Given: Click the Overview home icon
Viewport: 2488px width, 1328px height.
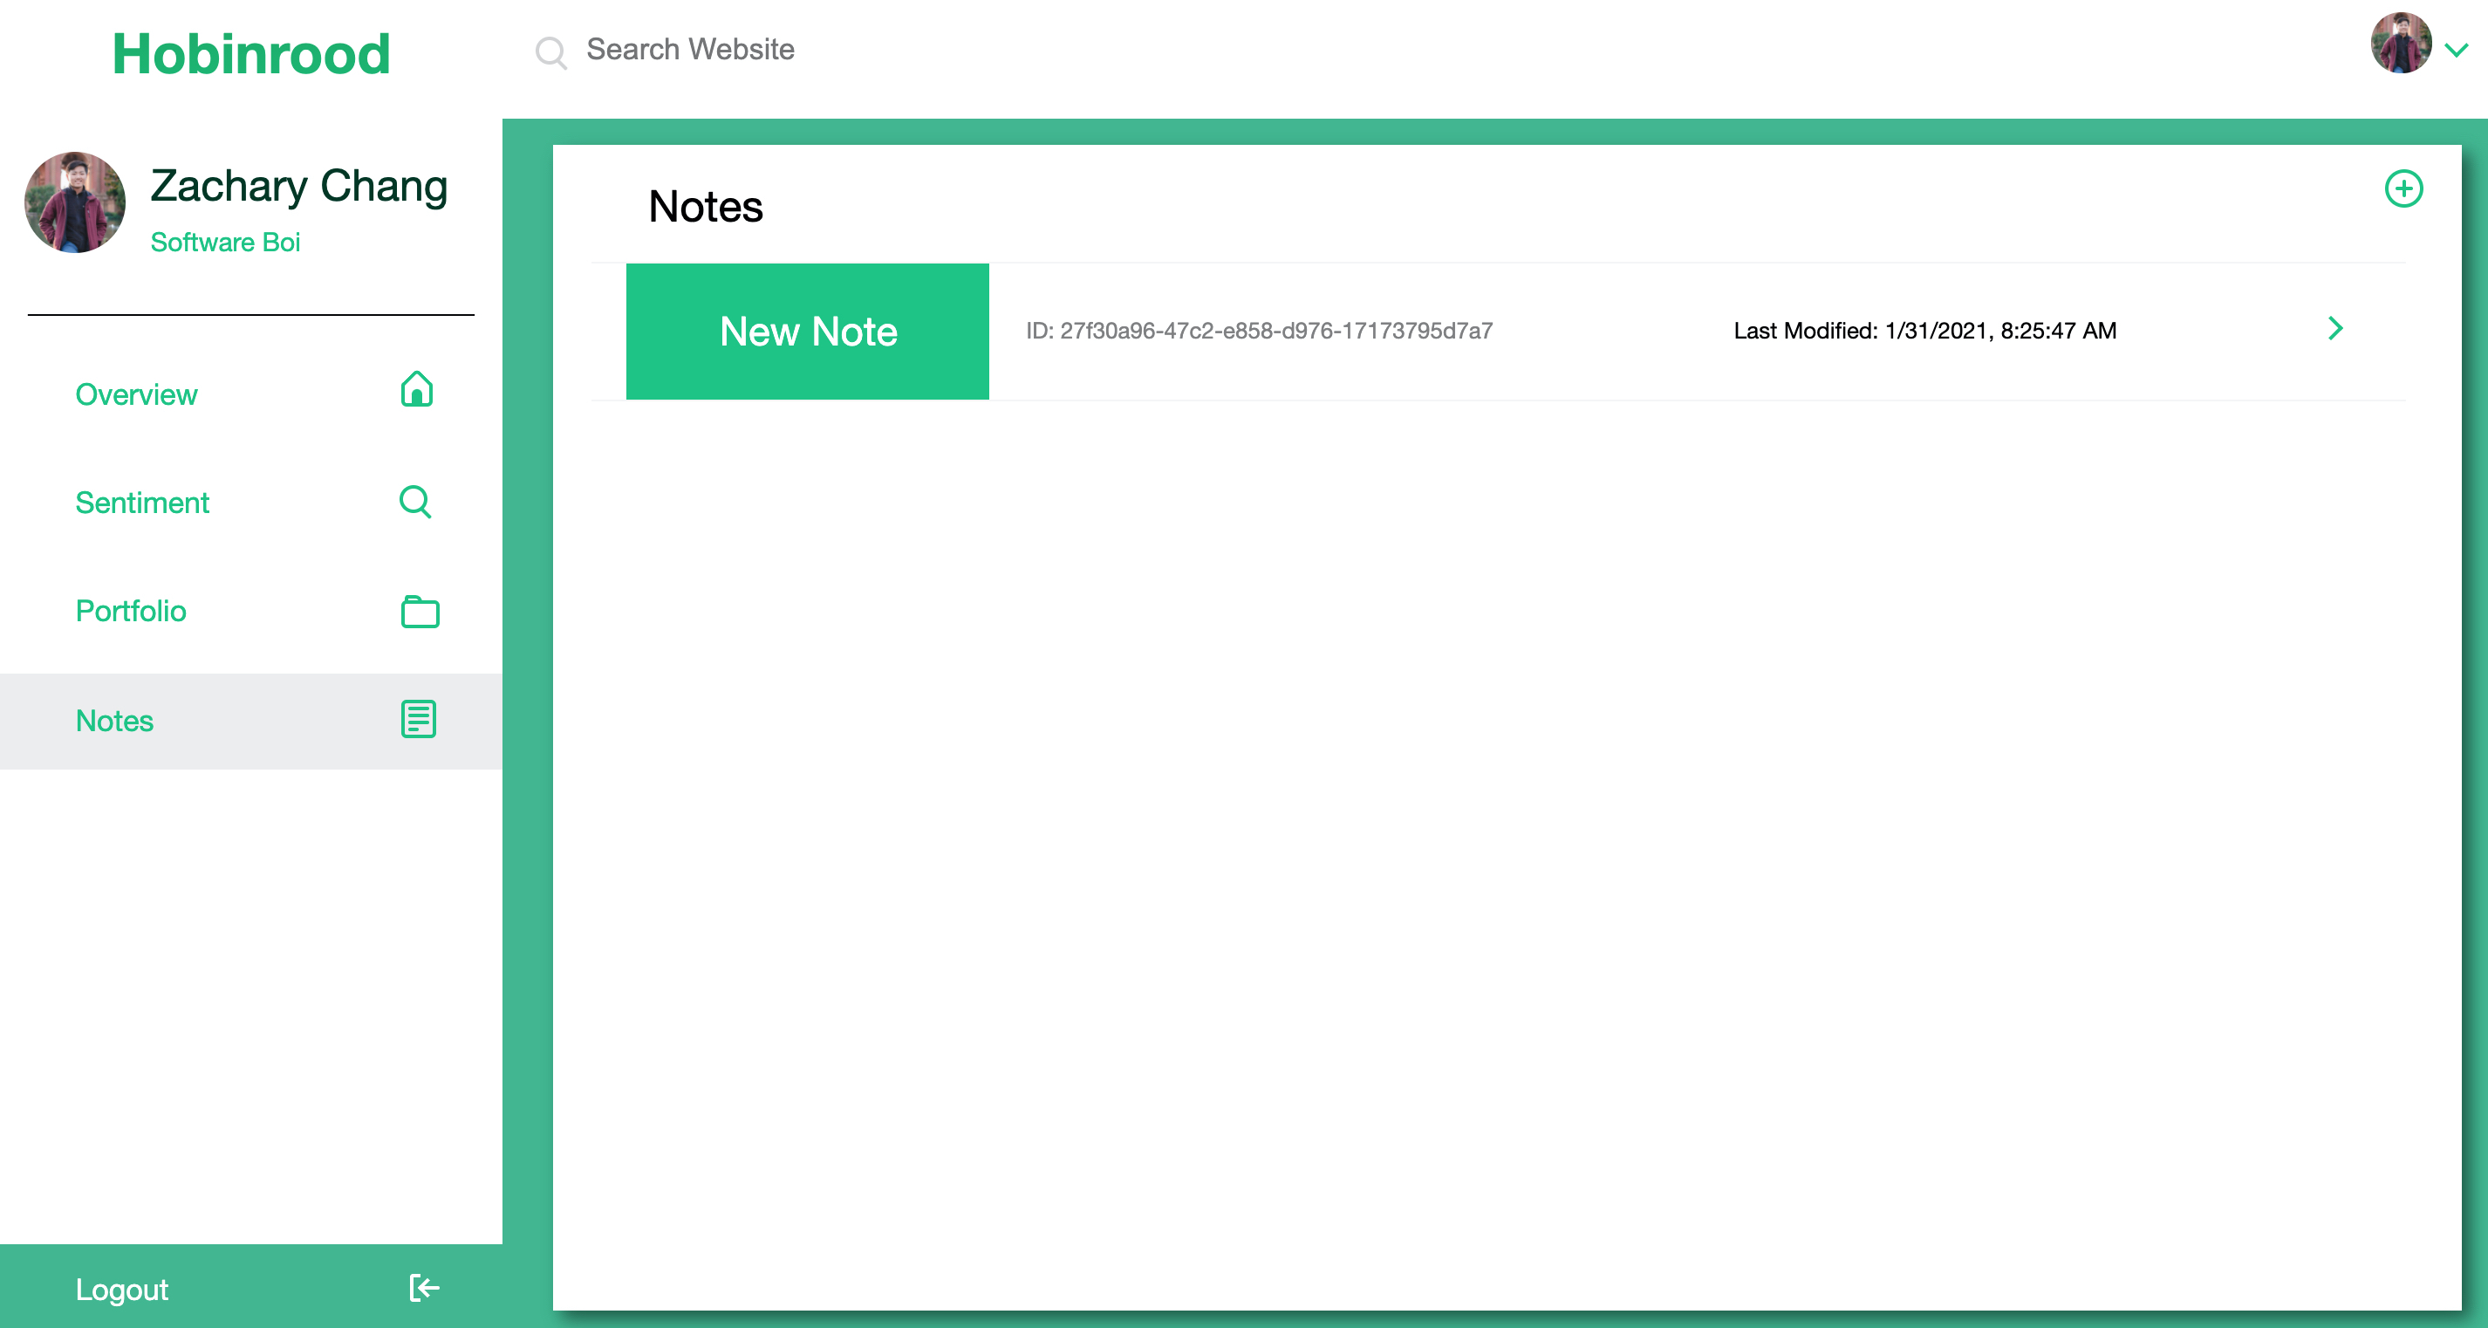Looking at the screenshot, I should tap(416, 389).
